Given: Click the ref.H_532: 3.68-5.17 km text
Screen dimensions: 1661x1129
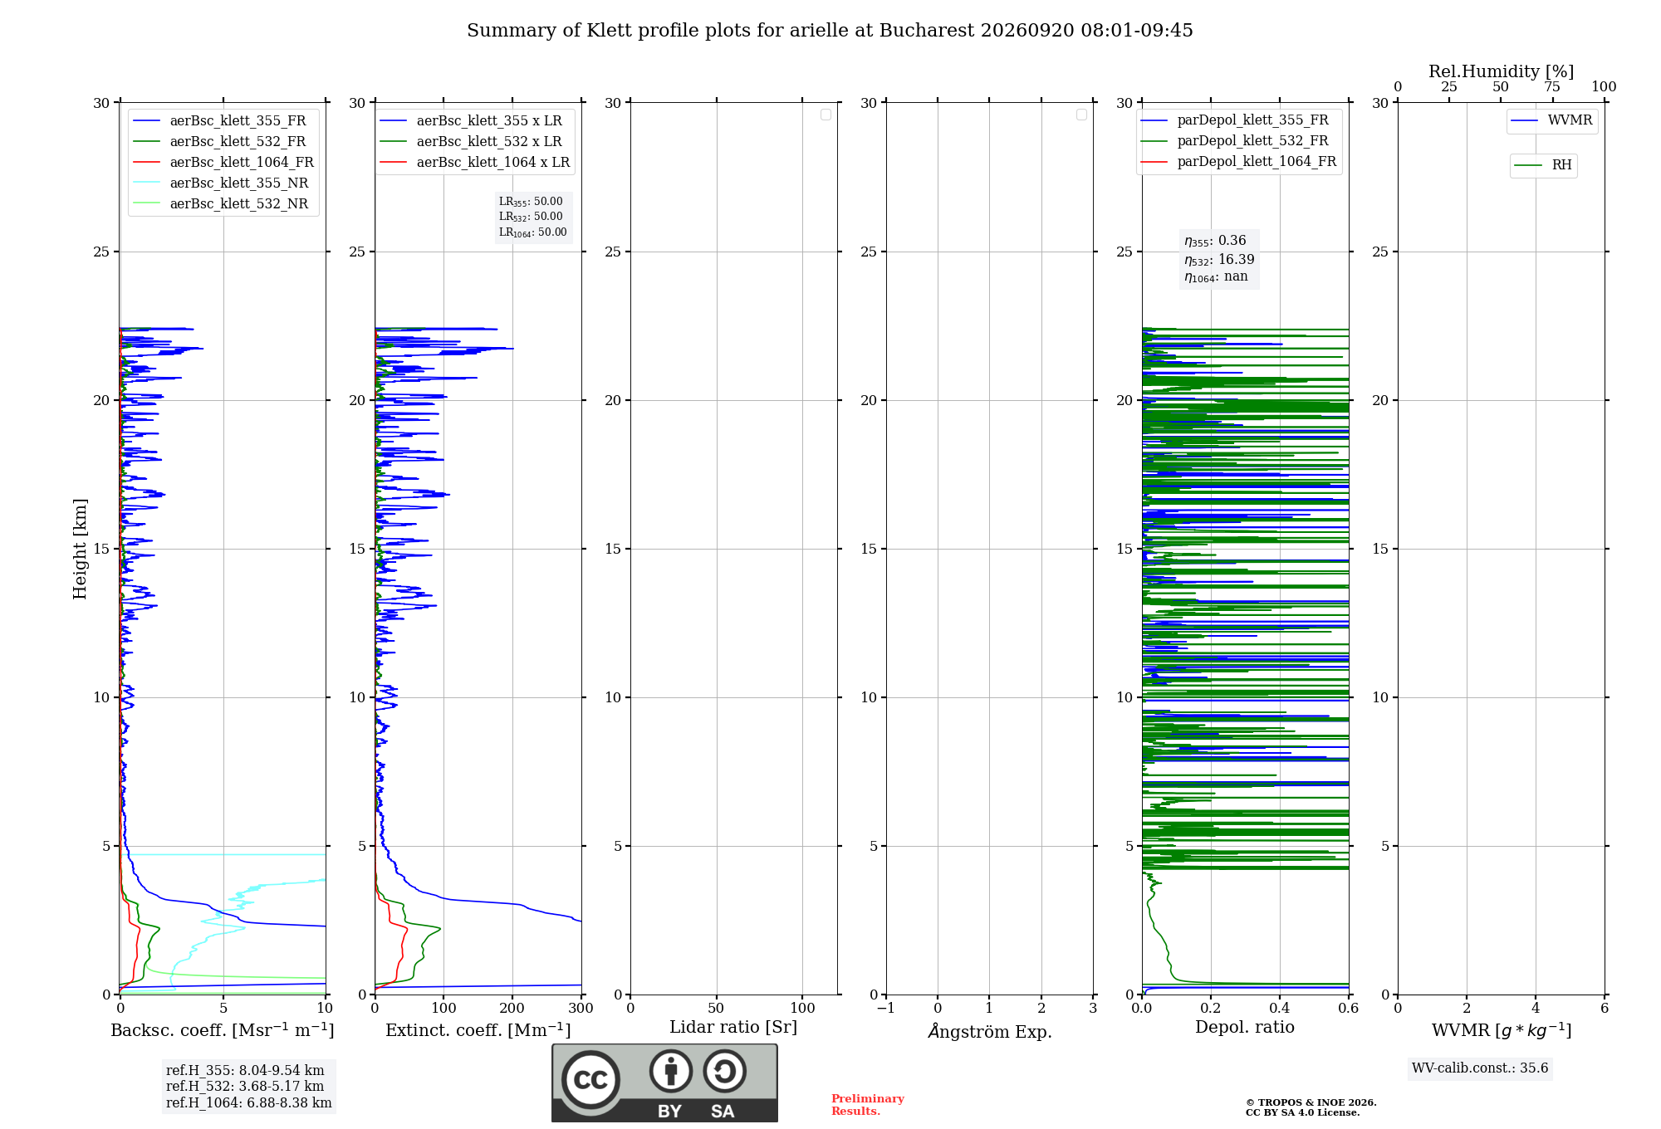Looking at the screenshot, I should (245, 1087).
